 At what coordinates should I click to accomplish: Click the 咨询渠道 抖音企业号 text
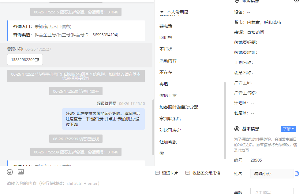click(65, 35)
